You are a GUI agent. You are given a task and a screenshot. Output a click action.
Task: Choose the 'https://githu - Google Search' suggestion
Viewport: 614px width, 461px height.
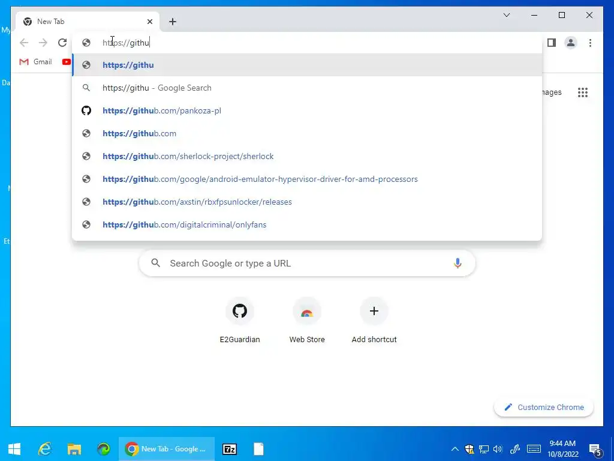(307, 88)
